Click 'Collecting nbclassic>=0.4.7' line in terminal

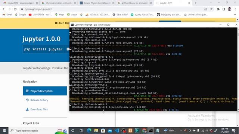88,104
